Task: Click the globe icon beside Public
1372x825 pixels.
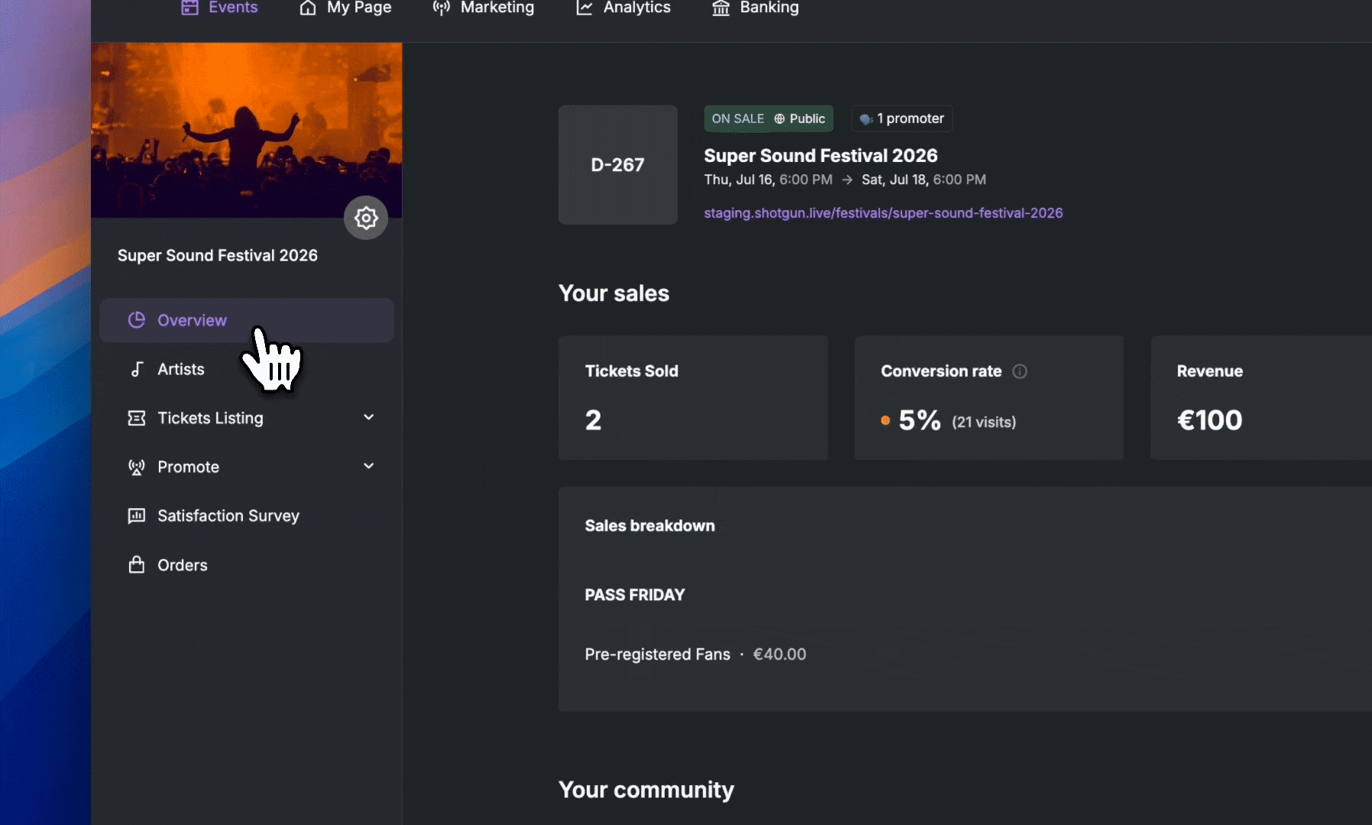Action: pyautogui.click(x=779, y=118)
